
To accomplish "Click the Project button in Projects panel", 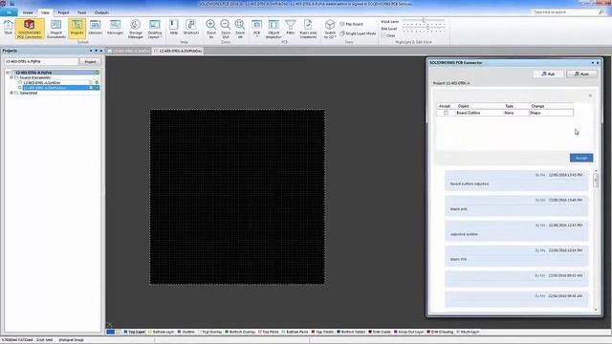I will point(90,61).
